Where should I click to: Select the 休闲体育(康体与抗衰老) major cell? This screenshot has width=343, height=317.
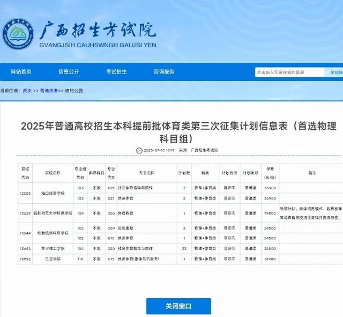[x=147, y=259]
